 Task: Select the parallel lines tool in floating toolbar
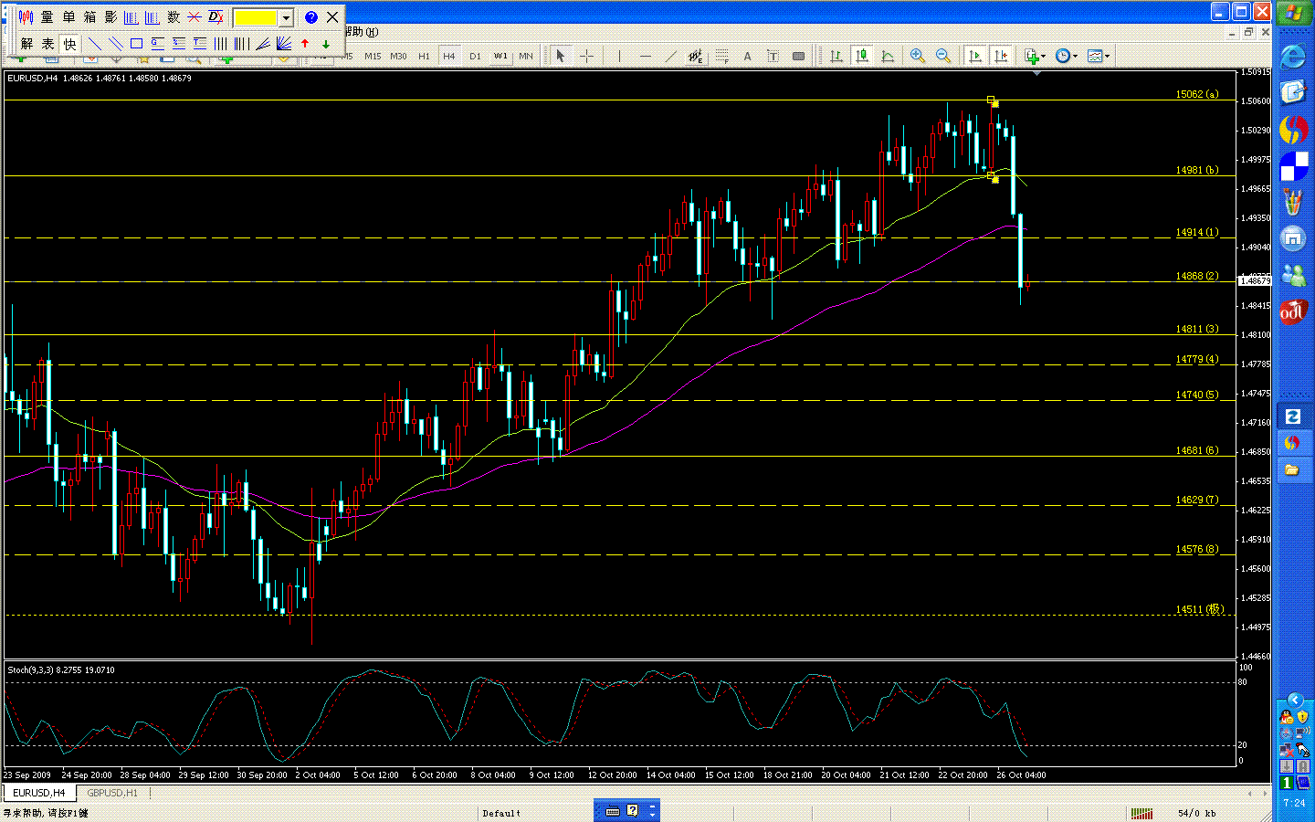[x=115, y=44]
